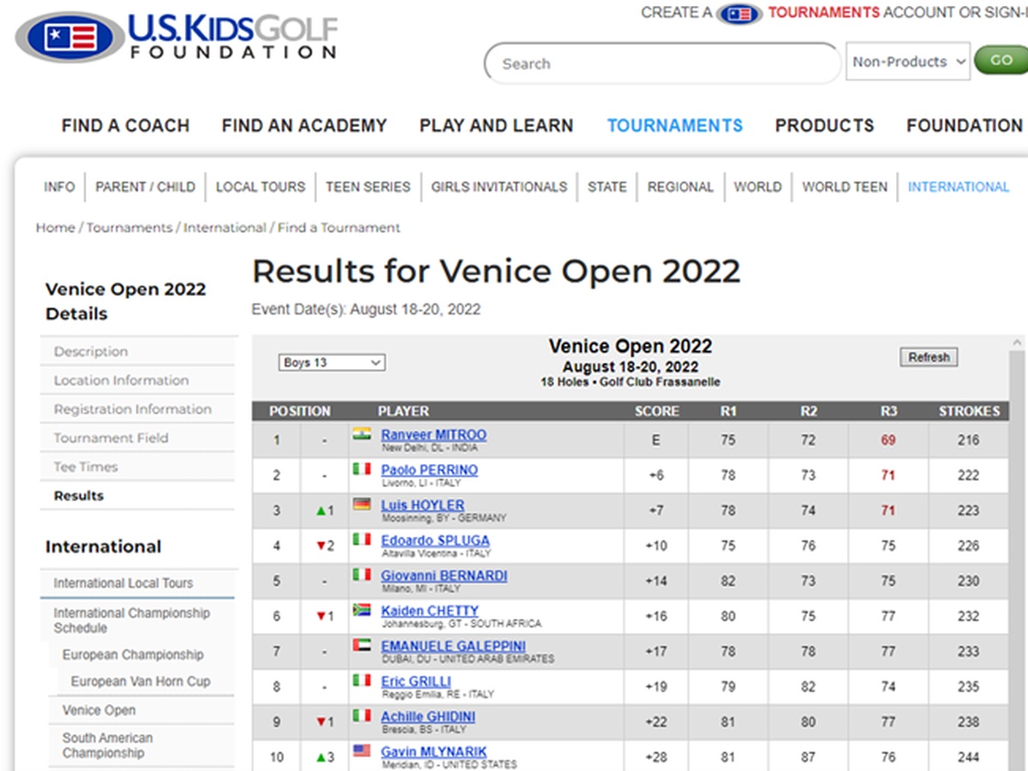Open the Tournaments main navigation menu

coord(674,126)
